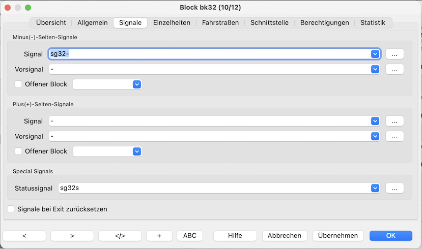This screenshot has width=422, height=249.
Task: Switch to the Fahrstraßen tab
Action: tap(220, 23)
